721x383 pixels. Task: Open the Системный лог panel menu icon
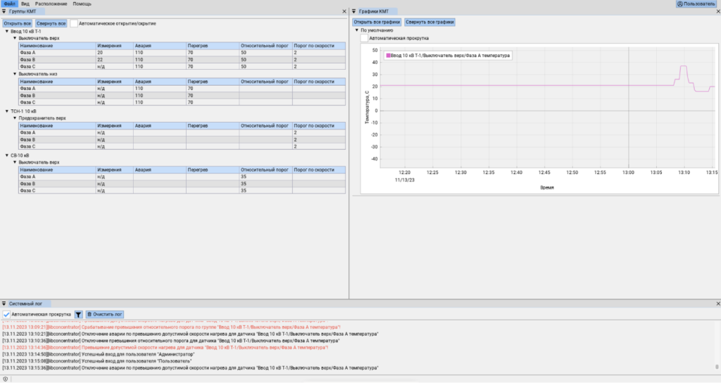click(x=5, y=303)
